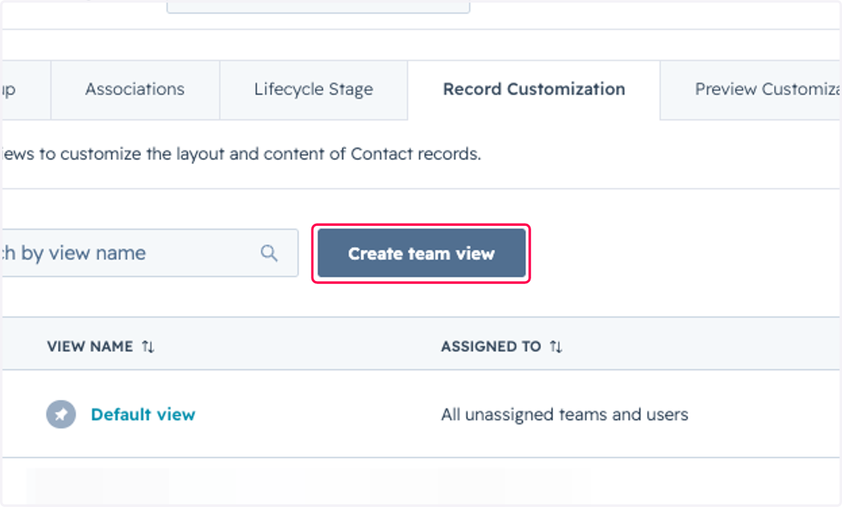Open the Preview Customization tab
The width and height of the screenshot is (842, 507).
[x=751, y=90]
